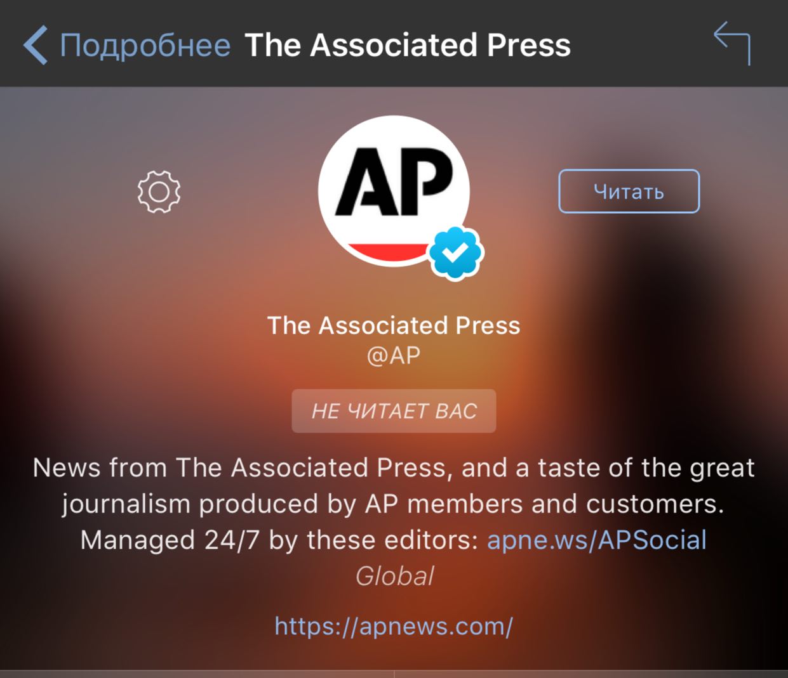Screen dimensions: 788x678
Task: Click The Associated Press header title
Action: pyautogui.click(x=408, y=45)
